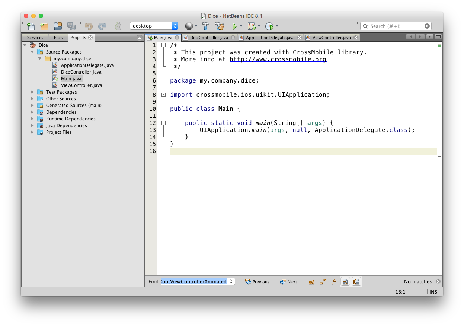Click the Profile Project clock icon

[x=269, y=26]
